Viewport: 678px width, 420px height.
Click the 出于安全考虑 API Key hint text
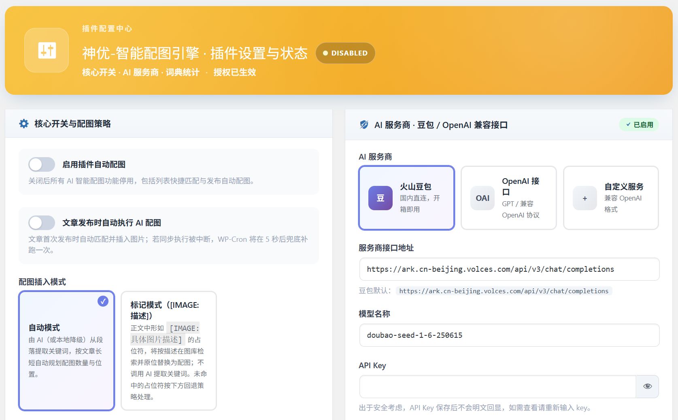point(475,408)
